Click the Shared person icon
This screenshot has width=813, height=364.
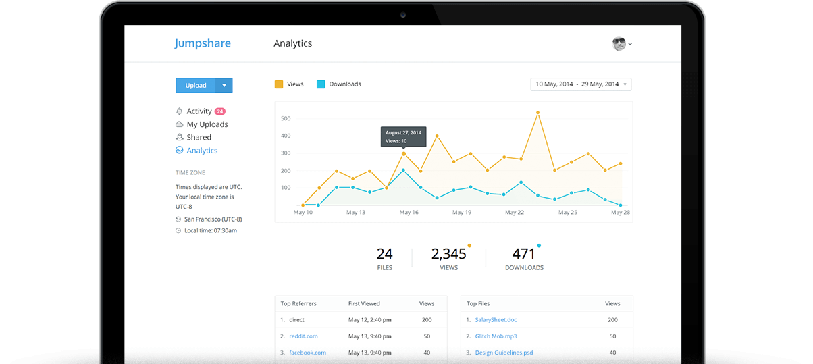click(179, 137)
